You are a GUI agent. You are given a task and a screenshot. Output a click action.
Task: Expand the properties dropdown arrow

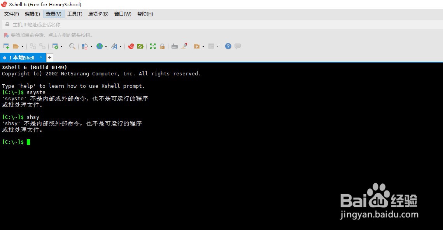pyautogui.click(x=61, y=46)
